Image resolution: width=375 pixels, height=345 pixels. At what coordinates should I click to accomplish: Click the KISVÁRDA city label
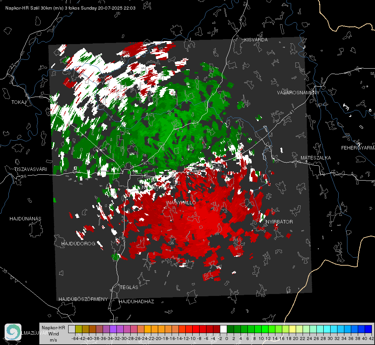[256, 40]
